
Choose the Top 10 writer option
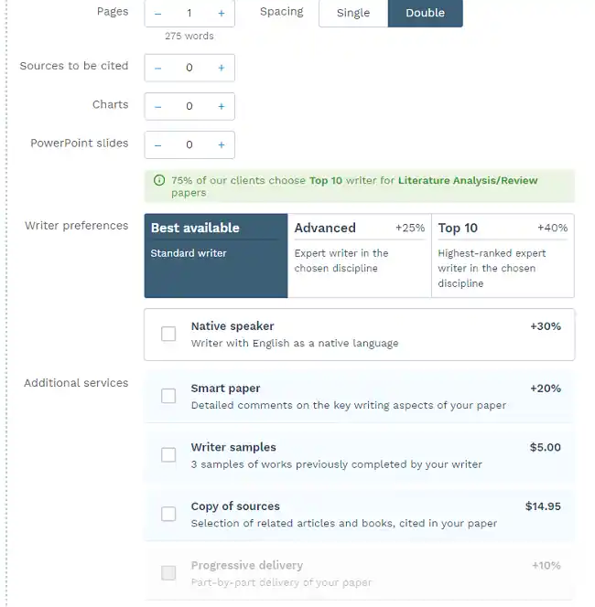[x=503, y=255]
